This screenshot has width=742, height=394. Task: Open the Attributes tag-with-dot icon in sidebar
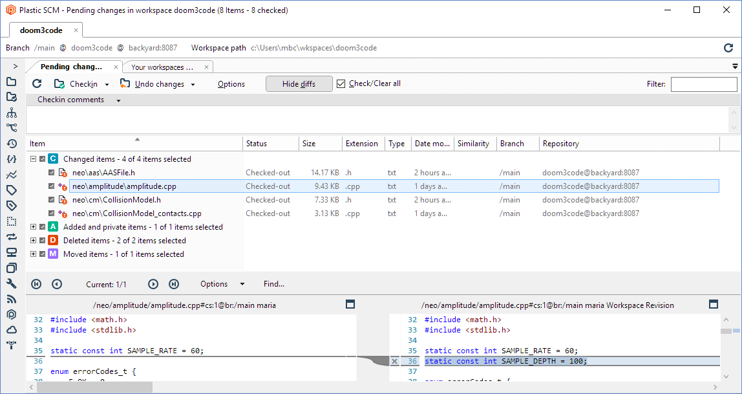tap(12, 206)
